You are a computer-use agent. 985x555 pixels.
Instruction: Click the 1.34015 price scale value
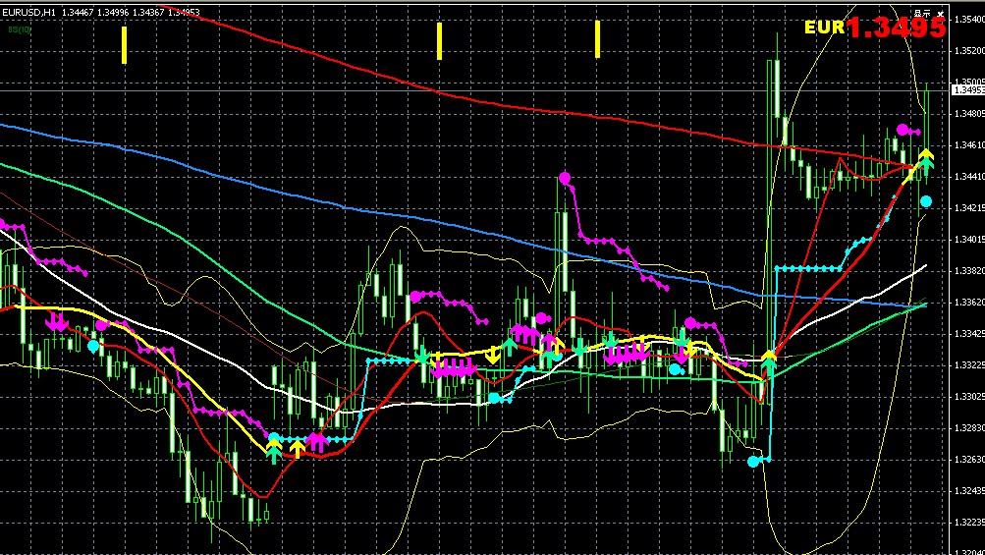pyautogui.click(x=969, y=240)
